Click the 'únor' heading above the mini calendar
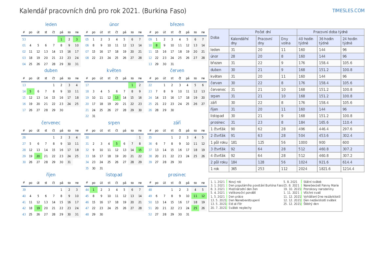Screen dimensions: 384x272 pyautogui.click(x=114, y=24)
